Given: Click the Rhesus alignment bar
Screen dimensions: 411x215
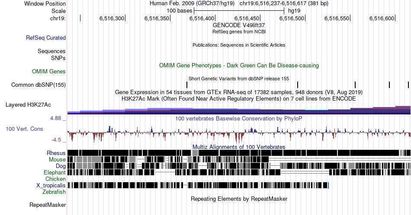Looking at the screenshot, I should click(x=239, y=153).
